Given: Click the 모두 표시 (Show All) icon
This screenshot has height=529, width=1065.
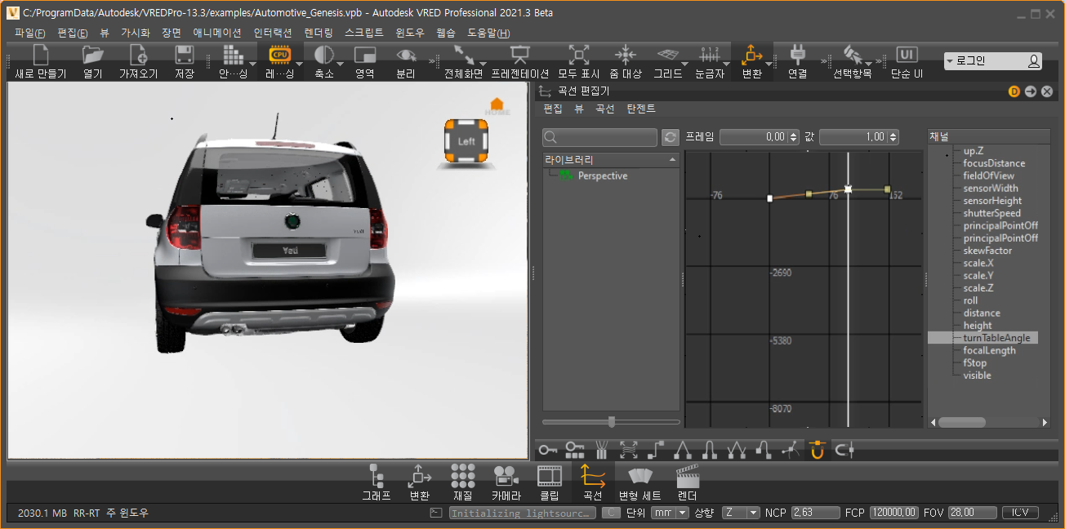Looking at the screenshot, I should pyautogui.click(x=578, y=56).
